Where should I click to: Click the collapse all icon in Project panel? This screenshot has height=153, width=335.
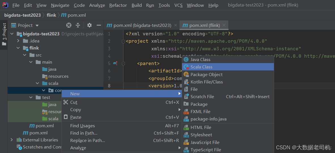pos(78,25)
